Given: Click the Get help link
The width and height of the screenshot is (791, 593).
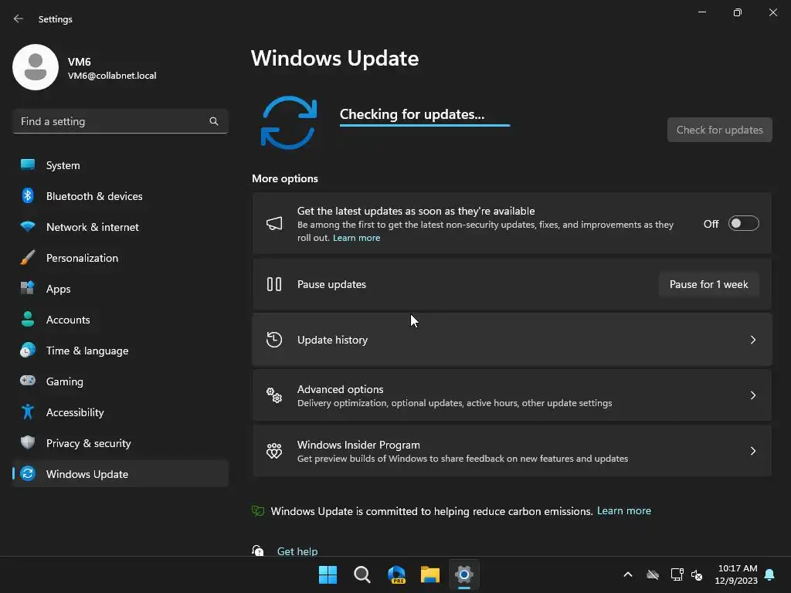Looking at the screenshot, I should [x=297, y=551].
